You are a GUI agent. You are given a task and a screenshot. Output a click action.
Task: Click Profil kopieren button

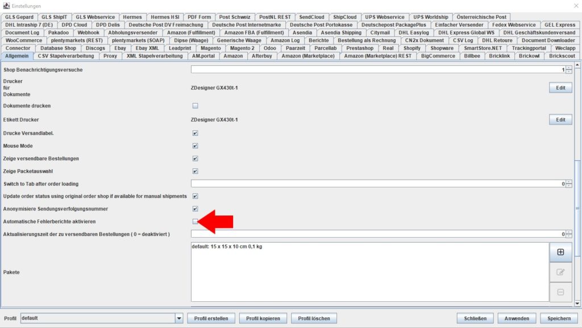coord(263,318)
